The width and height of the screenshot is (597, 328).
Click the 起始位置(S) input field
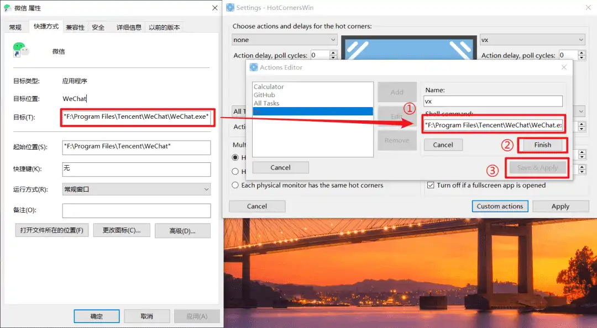[x=137, y=147]
